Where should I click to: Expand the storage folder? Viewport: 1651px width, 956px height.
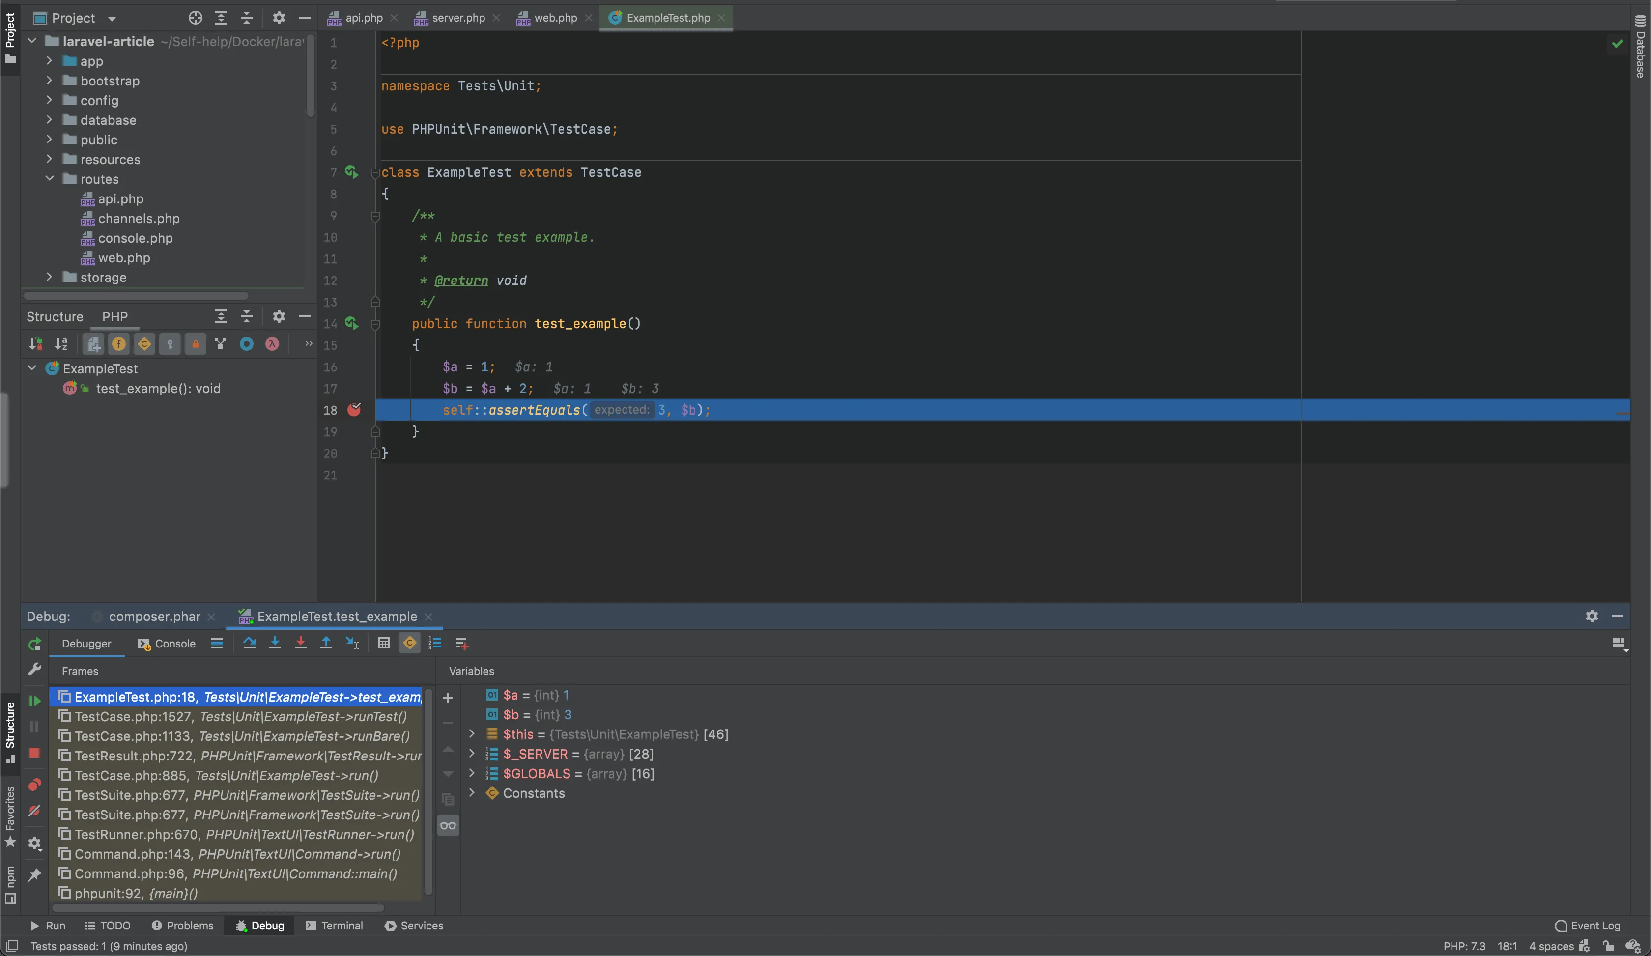point(50,277)
